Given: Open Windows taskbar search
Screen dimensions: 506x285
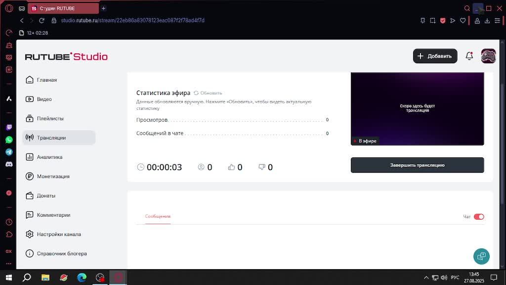Looking at the screenshot, I should (27, 278).
